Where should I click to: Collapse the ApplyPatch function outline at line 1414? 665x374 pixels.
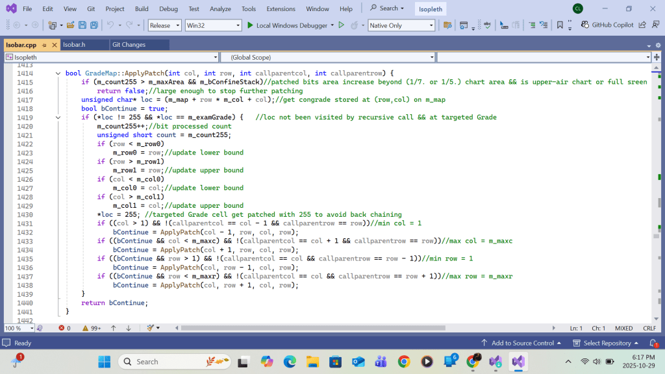pos(58,73)
